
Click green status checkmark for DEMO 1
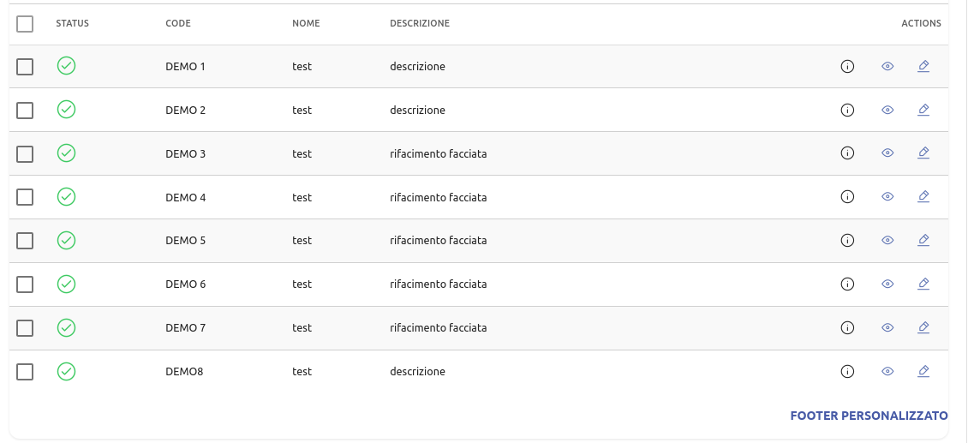66,65
